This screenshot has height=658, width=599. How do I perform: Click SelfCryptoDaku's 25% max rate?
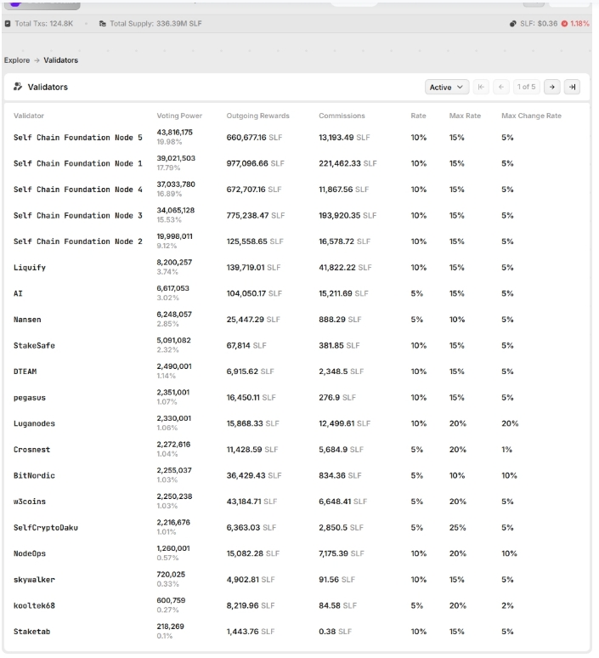click(458, 527)
